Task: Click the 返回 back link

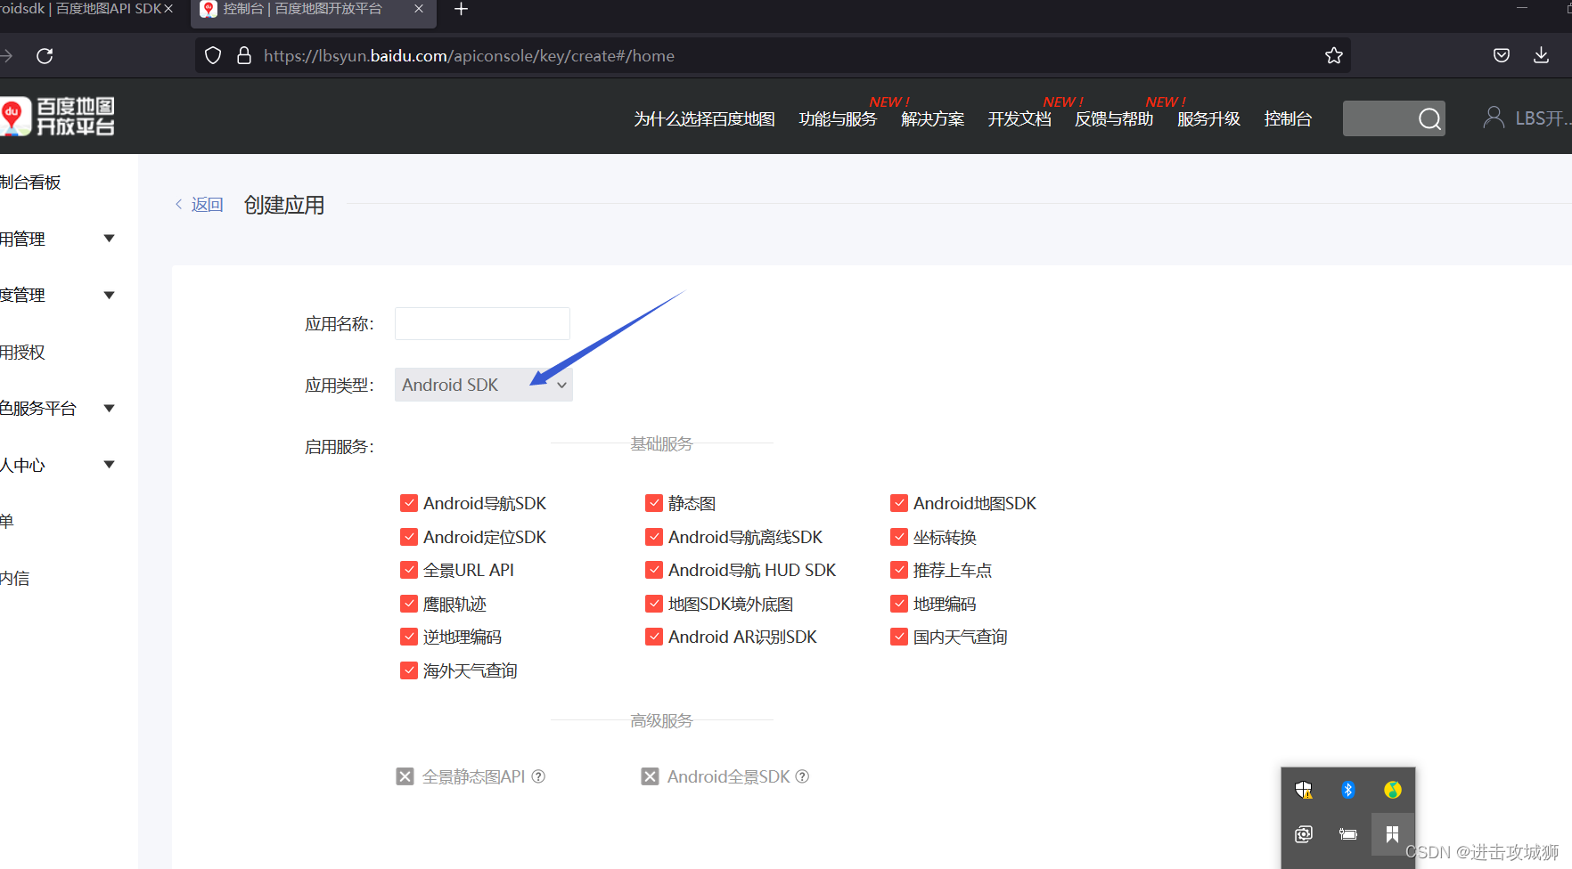Action: tap(199, 205)
